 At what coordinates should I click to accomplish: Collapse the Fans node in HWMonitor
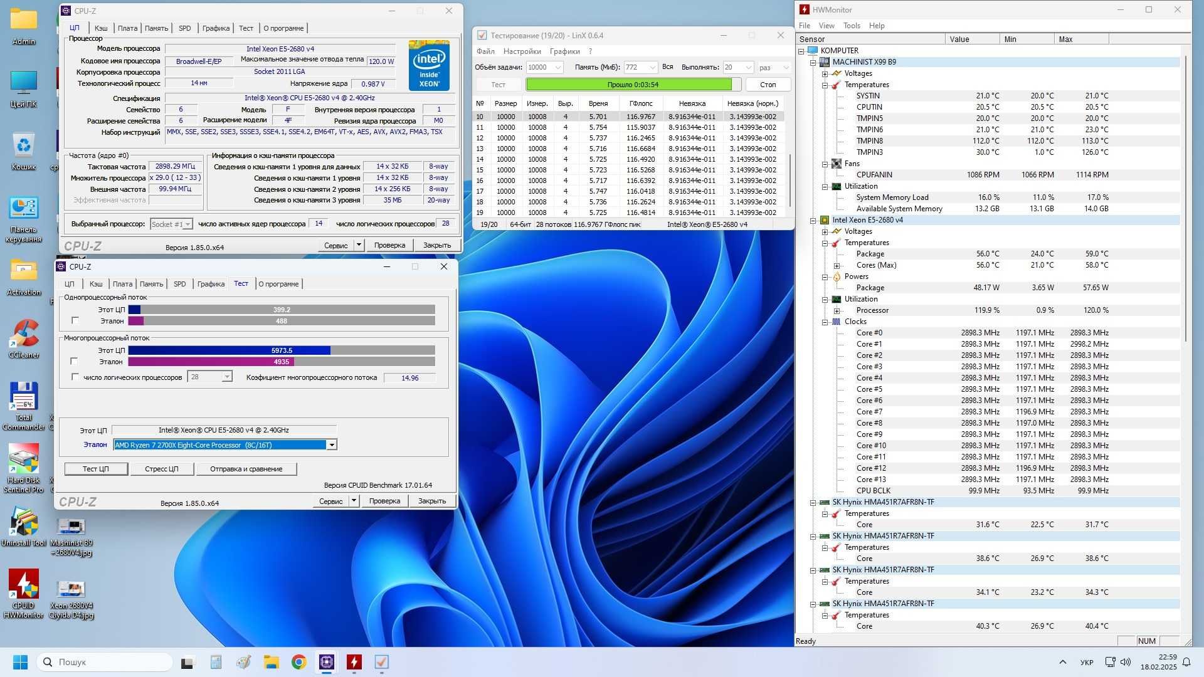[x=825, y=164]
